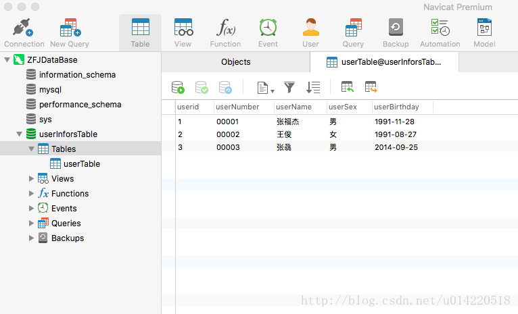The width and height of the screenshot is (518, 314).
Task: Create a New Query
Action: 70,33
